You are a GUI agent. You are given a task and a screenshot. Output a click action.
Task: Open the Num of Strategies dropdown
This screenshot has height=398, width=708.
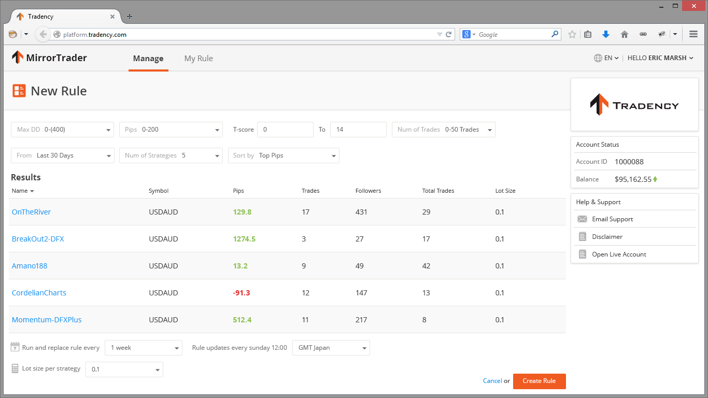tap(171, 155)
